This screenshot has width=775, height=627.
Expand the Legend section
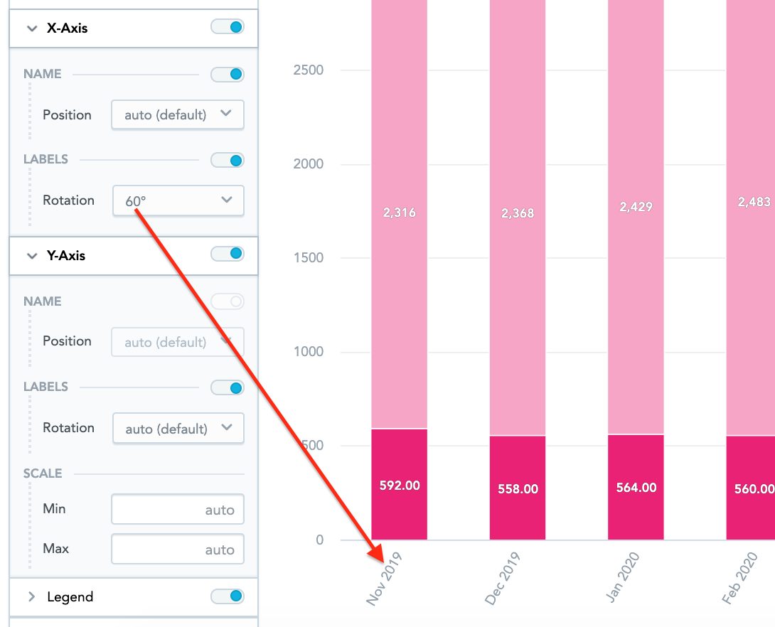31,597
